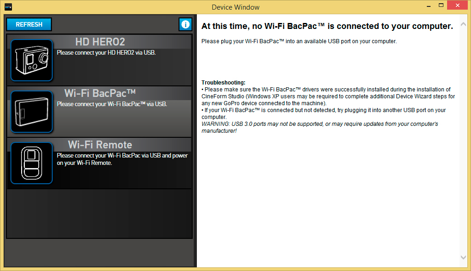The height and width of the screenshot is (271, 471).
Task: Click the GoPro app icon in title bar
Action: (x=8, y=7)
